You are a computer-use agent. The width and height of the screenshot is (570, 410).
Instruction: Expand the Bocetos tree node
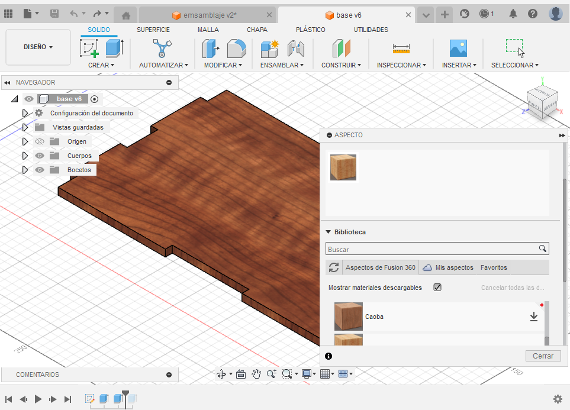coord(25,170)
